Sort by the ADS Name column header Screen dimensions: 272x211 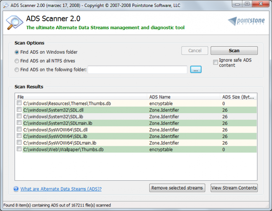click(184, 97)
